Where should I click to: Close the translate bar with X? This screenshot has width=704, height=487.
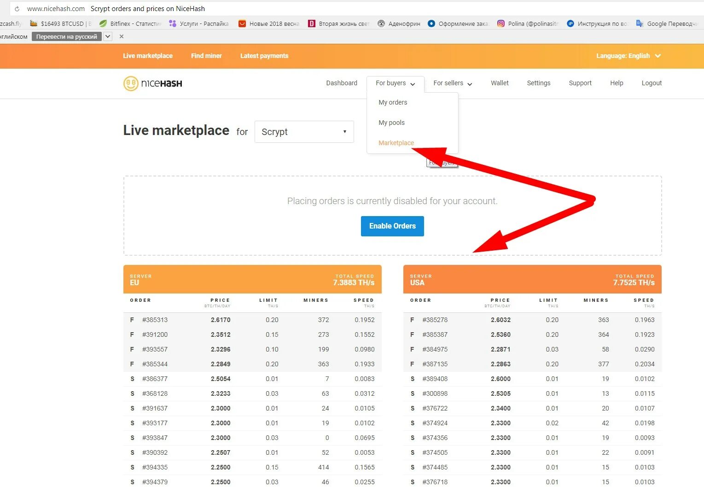[122, 36]
